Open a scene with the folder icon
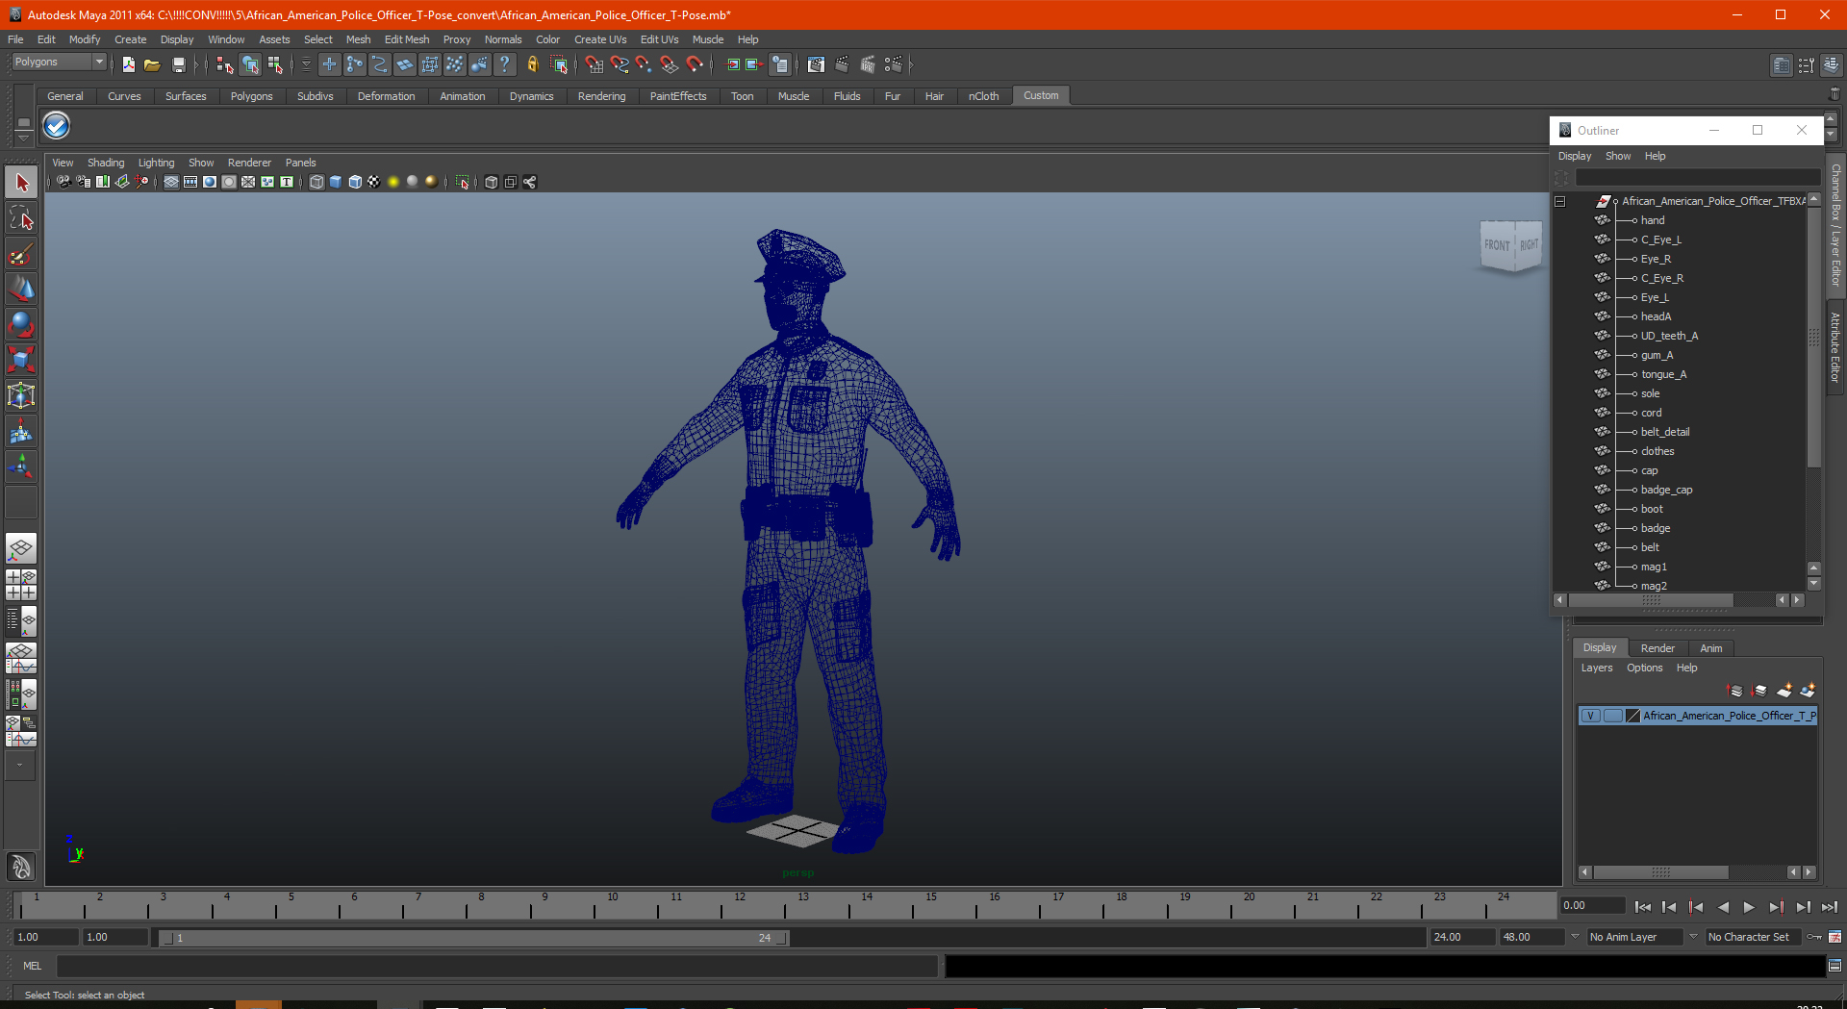1847x1009 pixels. [152, 64]
